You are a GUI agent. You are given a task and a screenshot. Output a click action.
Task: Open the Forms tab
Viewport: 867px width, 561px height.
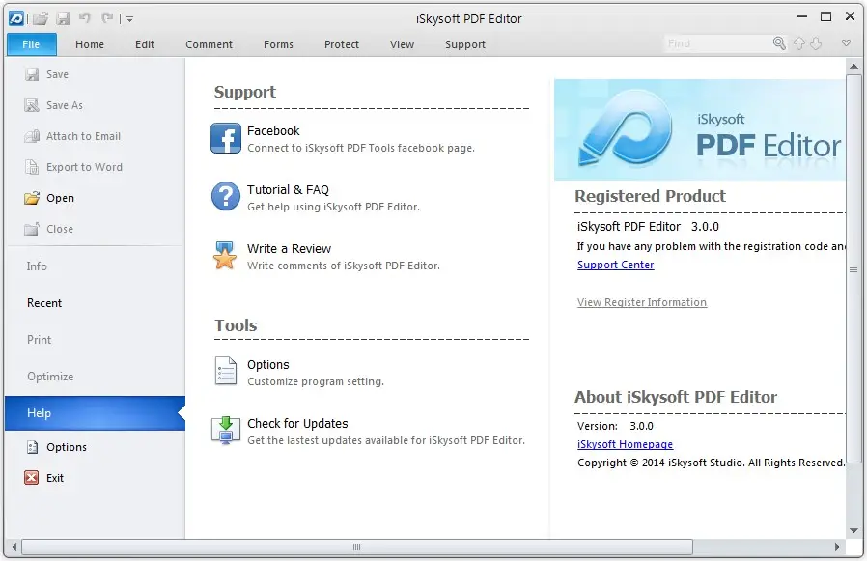click(278, 44)
